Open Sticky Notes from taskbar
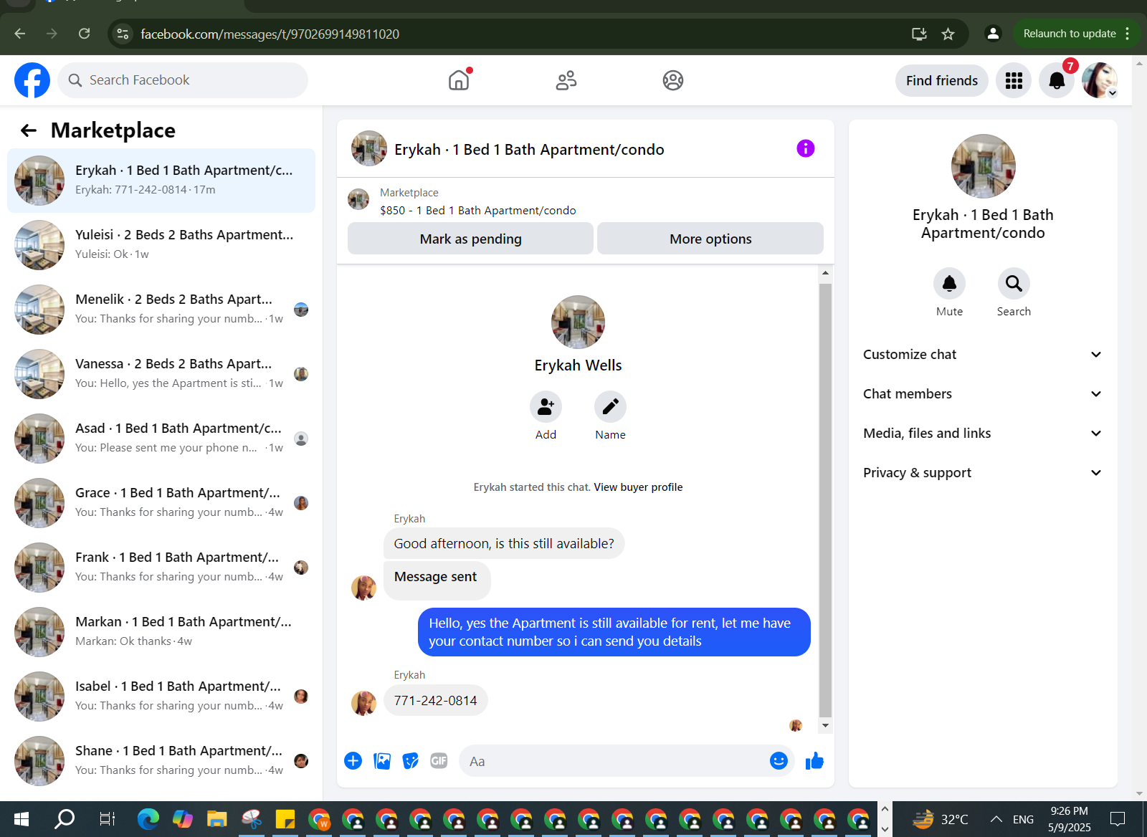1147x837 pixels. (x=285, y=819)
